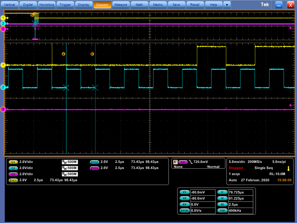This screenshot has width=297, height=223.
Task: Click the V1 cursor readout badge
Action: coord(184,192)
